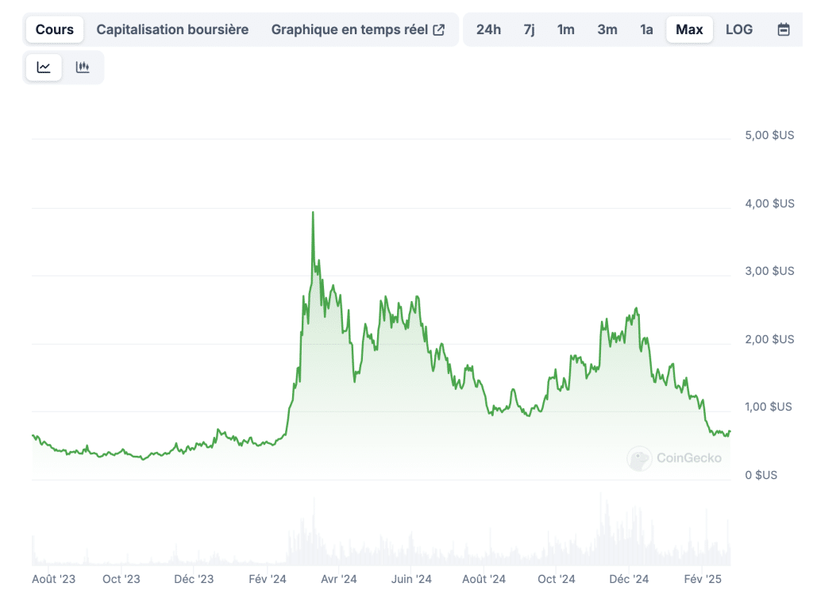The height and width of the screenshot is (602, 813).
Task: Select the Cours tab
Action: 55,29
